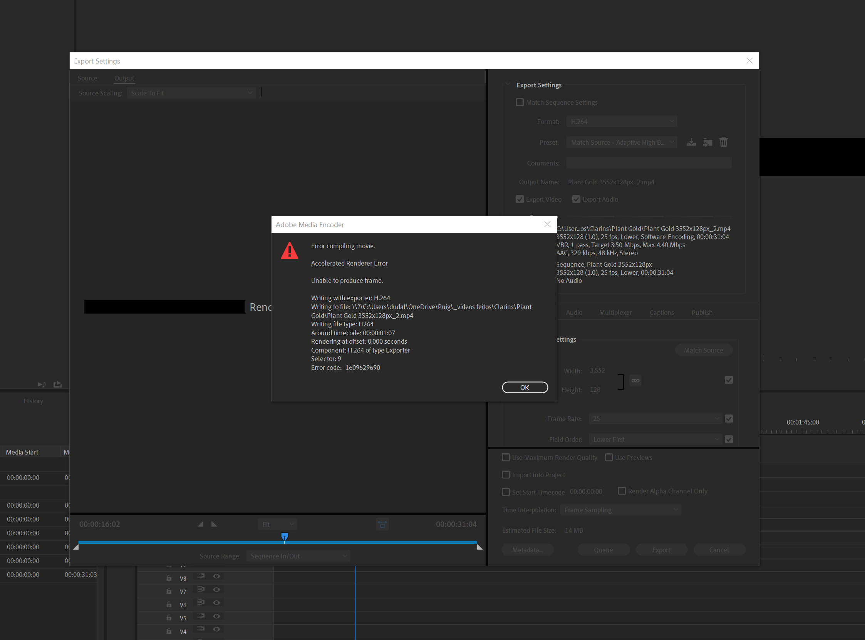This screenshot has height=640, width=865.
Task: Open the Format dropdown showing H.264
Action: (x=622, y=122)
